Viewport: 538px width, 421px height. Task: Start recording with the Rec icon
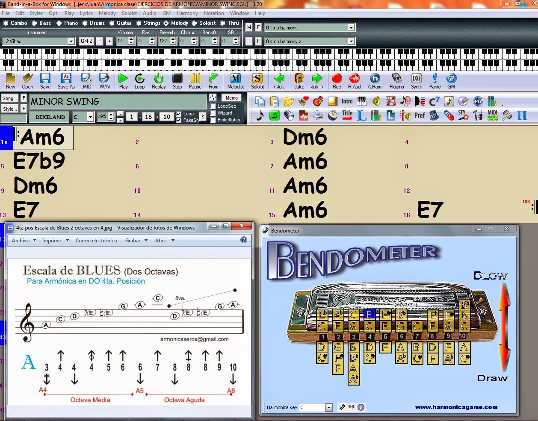(337, 81)
